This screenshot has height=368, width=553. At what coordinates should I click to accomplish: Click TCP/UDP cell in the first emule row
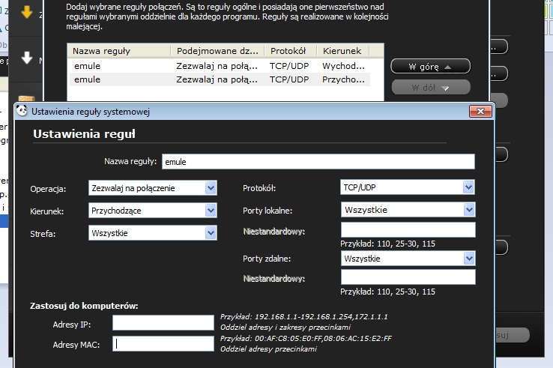tap(289, 66)
